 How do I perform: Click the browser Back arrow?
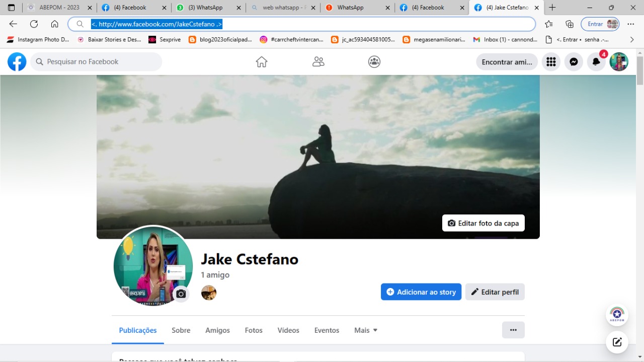pyautogui.click(x=13, y=24)
